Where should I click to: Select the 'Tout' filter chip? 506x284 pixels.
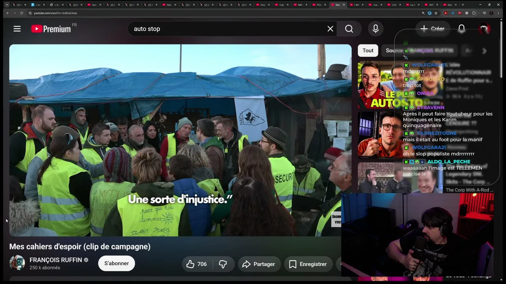click(x=368, y=50)
